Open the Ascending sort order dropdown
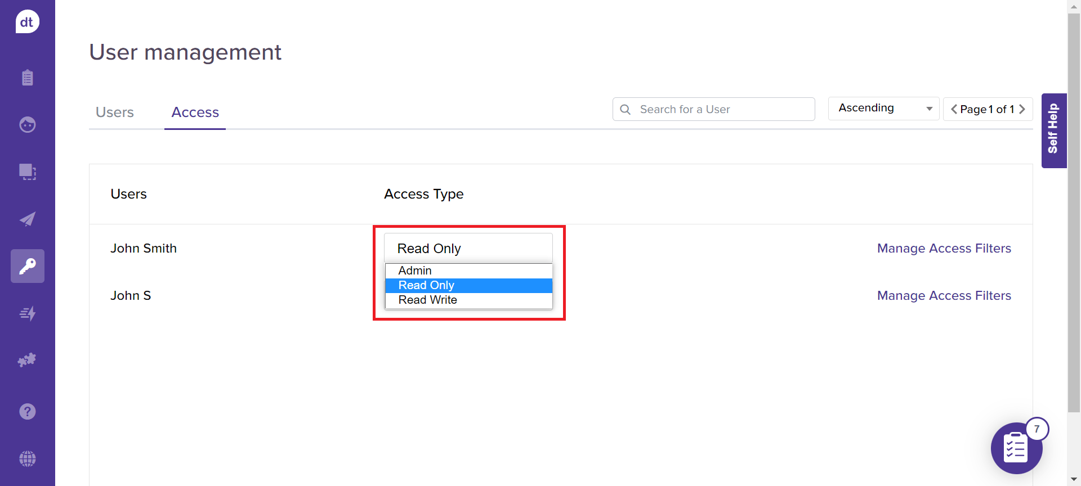This screenshot has width=1081, height=486. coord(883,109)
